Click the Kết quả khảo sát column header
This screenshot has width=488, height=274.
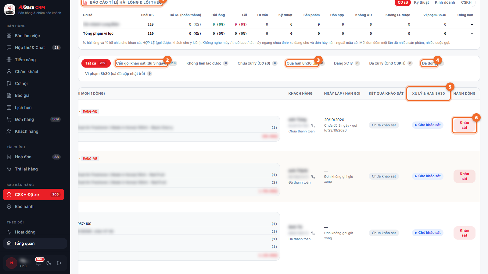[386, 93]
